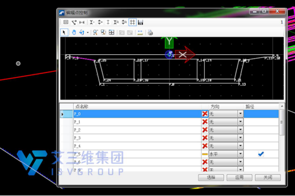Click the red X axis arrow in preview
The image size is (295, 196).
[185, 55]
